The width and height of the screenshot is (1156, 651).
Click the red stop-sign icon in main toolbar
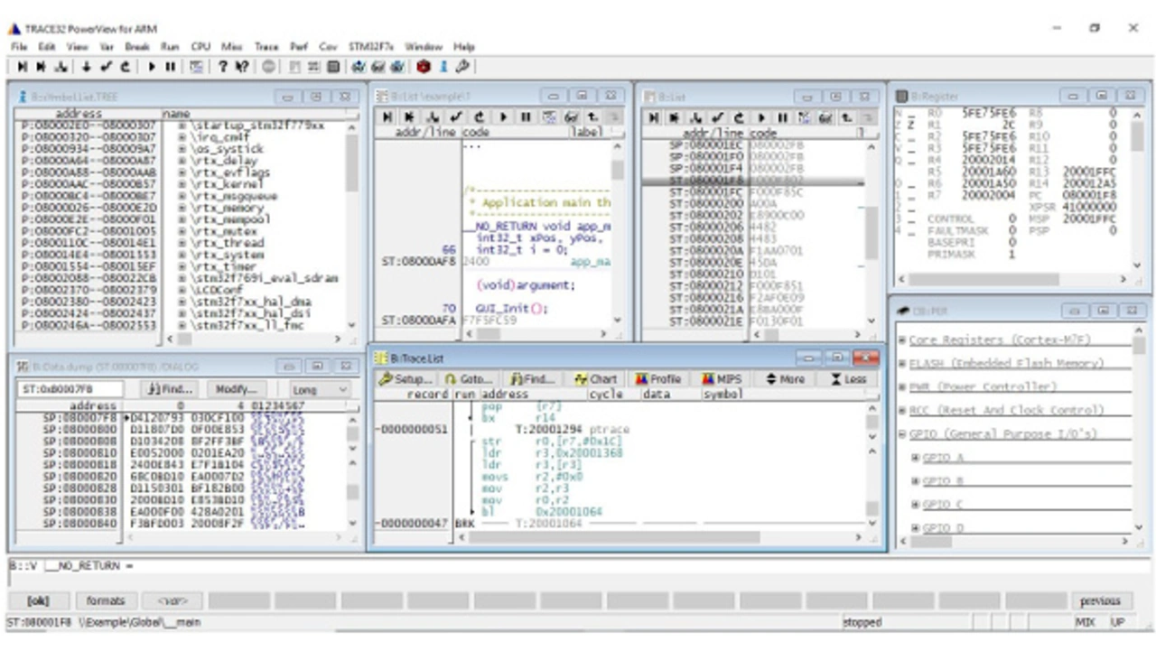pyautogui.click(x=424, y=67)
